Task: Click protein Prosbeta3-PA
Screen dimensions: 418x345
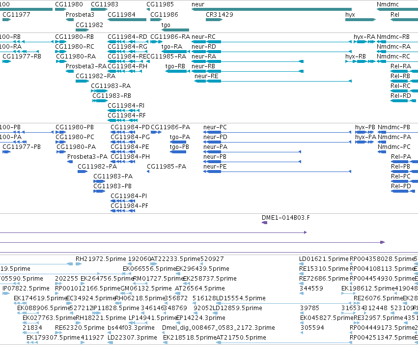Action: pyautogui.click(x=87, y=157)
